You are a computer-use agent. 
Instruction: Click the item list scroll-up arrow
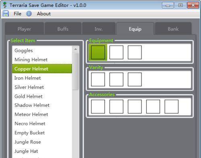click(76, 49)
